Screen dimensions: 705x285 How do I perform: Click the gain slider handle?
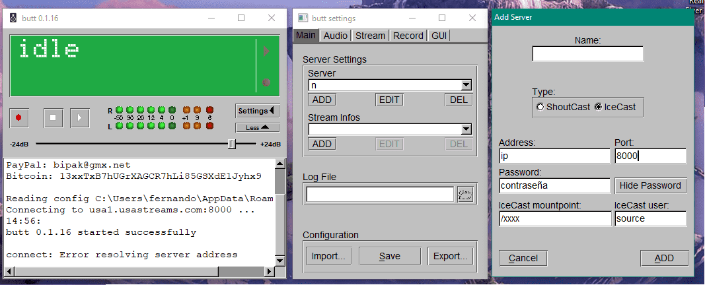pos(231,144)
